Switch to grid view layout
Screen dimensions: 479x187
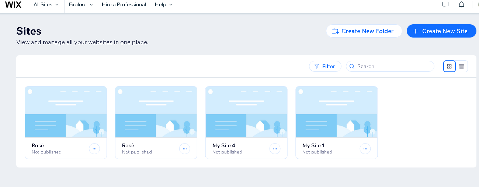(x=449, y=66)
